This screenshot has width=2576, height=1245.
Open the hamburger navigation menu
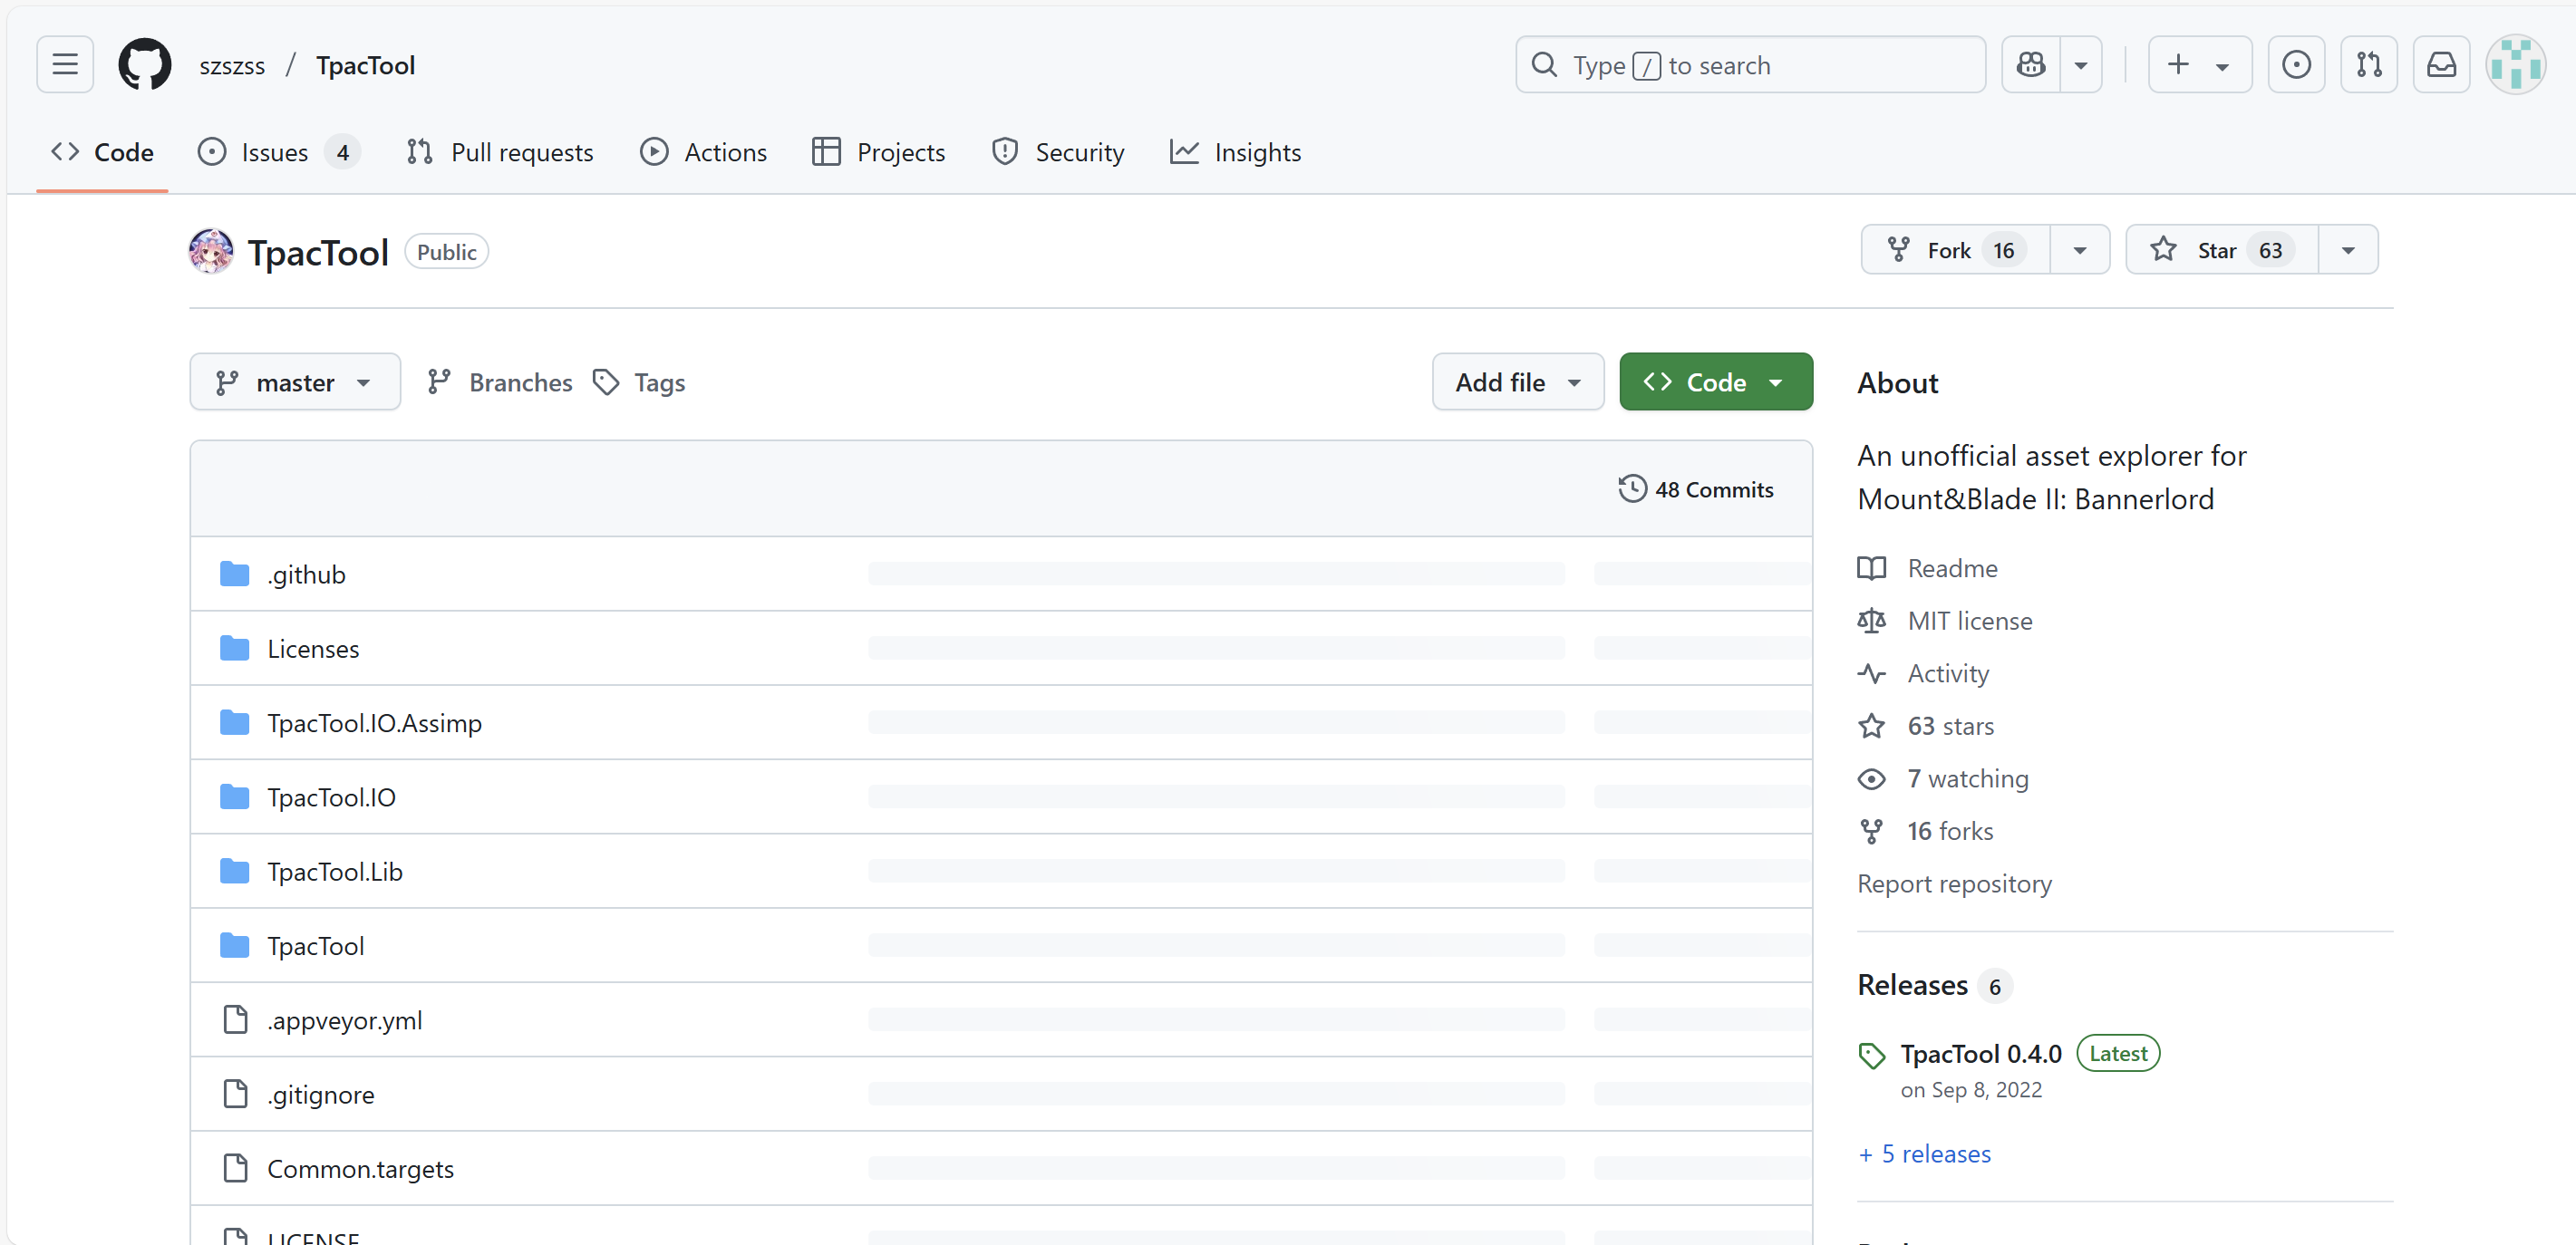pos(65,65)
